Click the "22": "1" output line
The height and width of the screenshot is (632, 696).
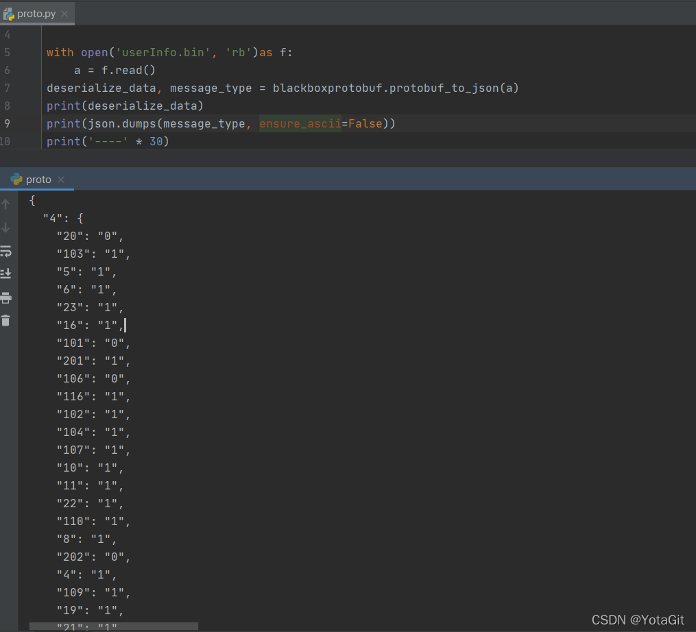click(90, 503)
